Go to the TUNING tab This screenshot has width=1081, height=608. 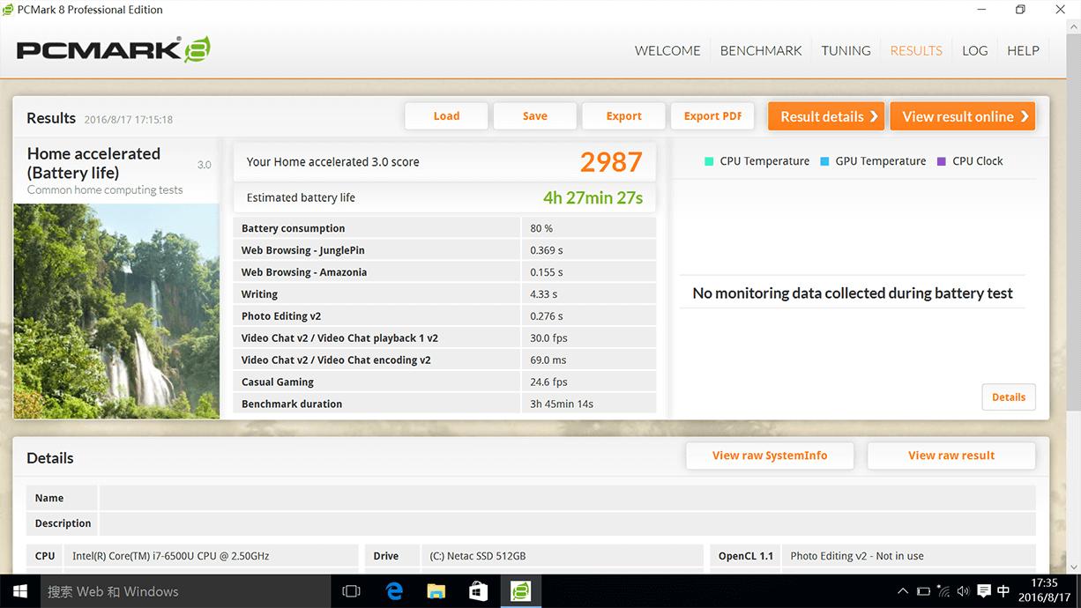coord(846,51)
